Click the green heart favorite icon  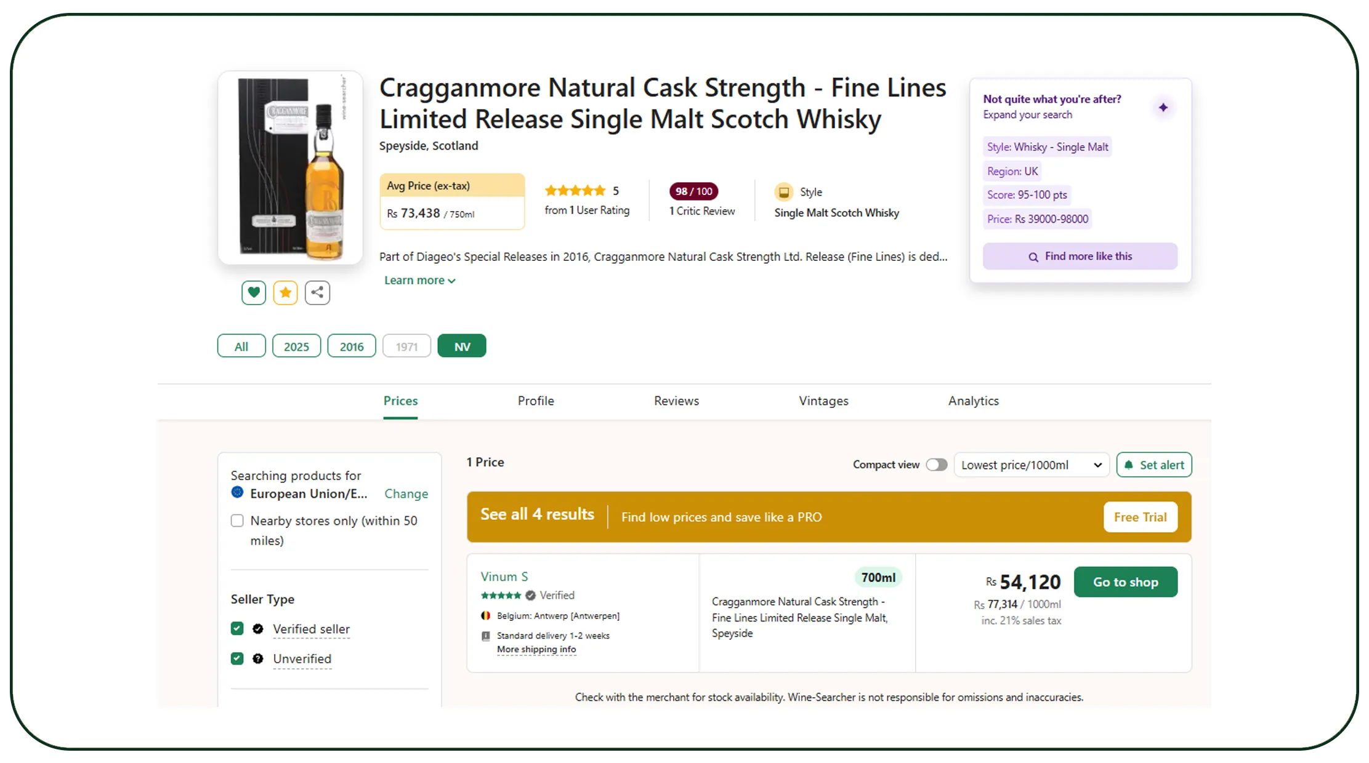(x=254, y=292)
